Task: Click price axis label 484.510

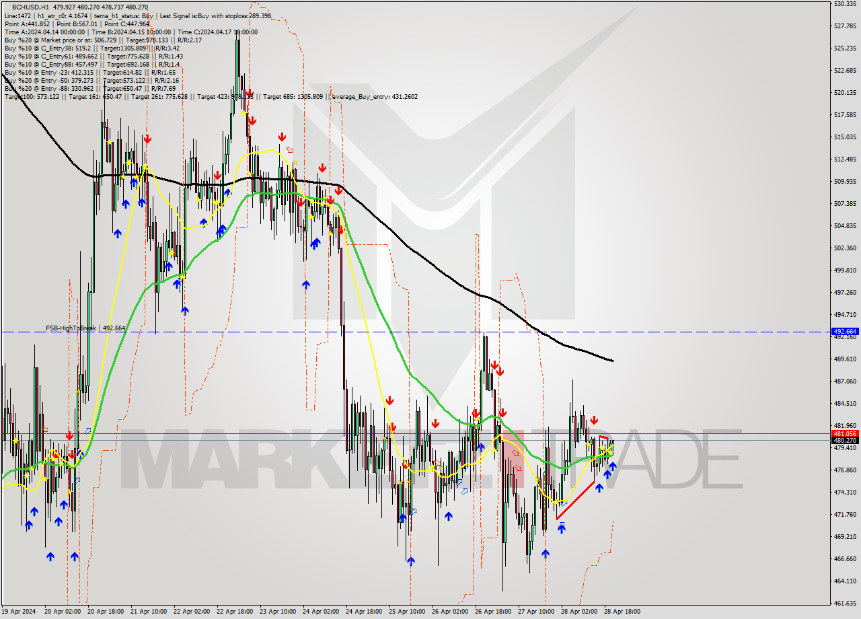Action: point(844,403)
